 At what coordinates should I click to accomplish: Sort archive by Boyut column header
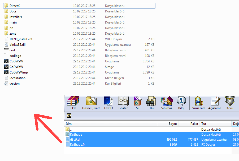[168, 124]
